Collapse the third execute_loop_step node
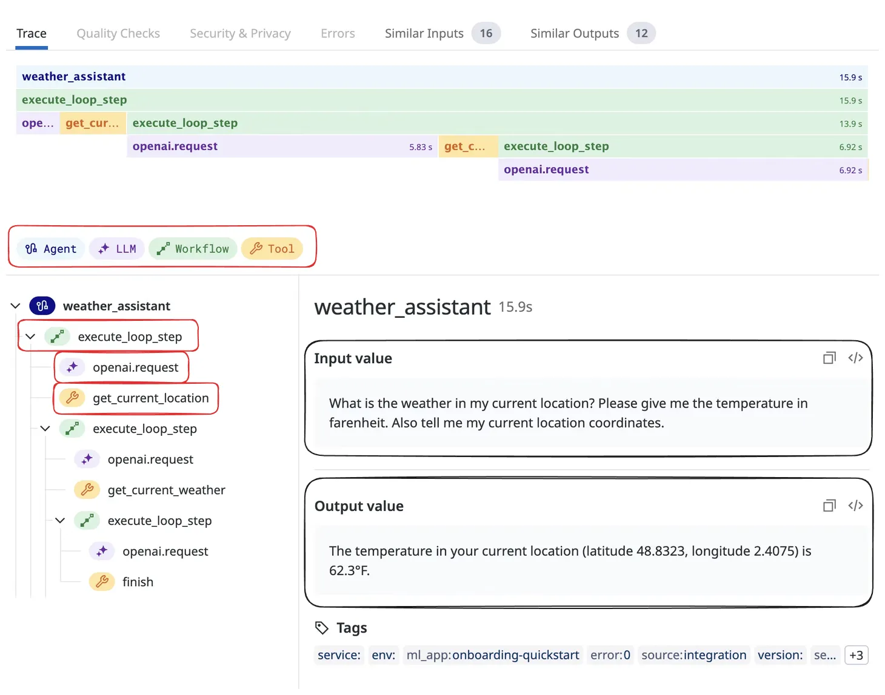 click(x=60, y=521)
